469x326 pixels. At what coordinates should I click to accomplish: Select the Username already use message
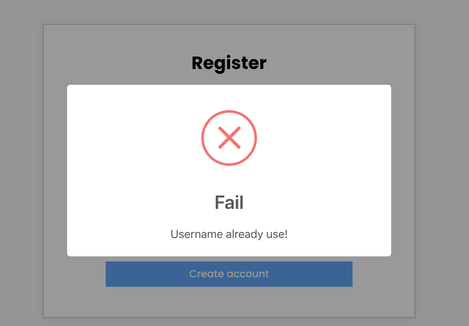[x=229, y=234]
